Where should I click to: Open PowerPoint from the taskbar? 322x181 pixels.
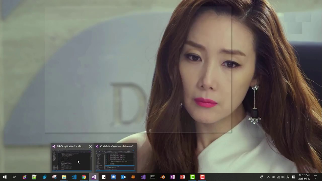click(x=182, y=177)
